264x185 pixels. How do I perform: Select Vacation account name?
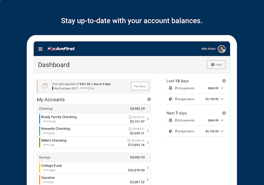tap(48, 178)
